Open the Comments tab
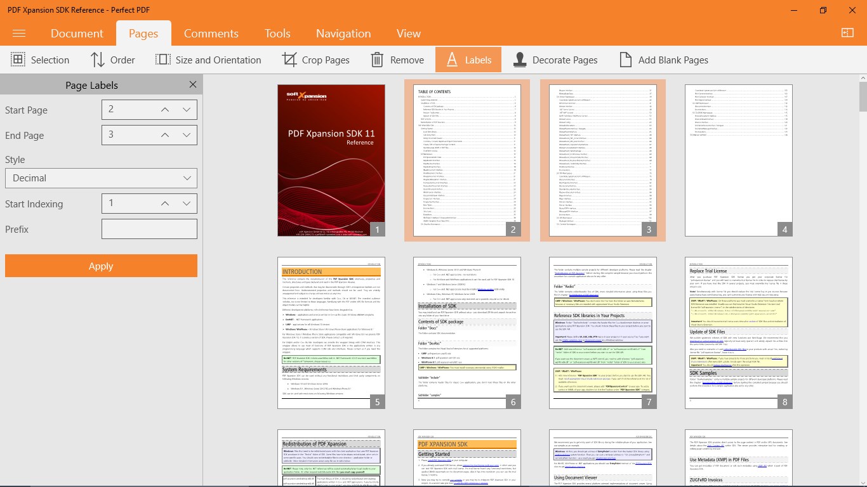The height and width of the screenshot is (487, 867). (x=211, y=34)
